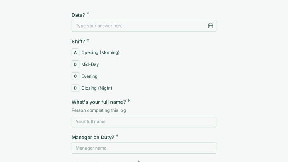Viewport: 288px width, 162px height.
Task: Open the calendar date picker icon
Action: [x=210, y=26]
